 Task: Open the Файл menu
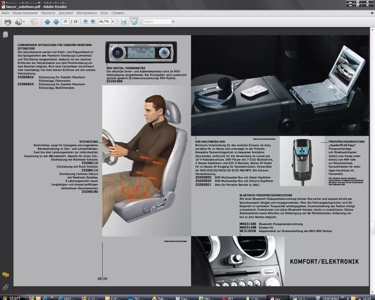pos(5,13)
